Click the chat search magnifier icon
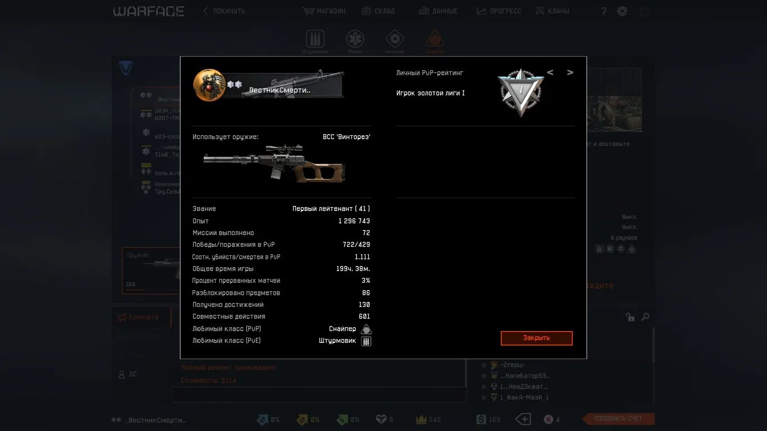 [645, 317]
